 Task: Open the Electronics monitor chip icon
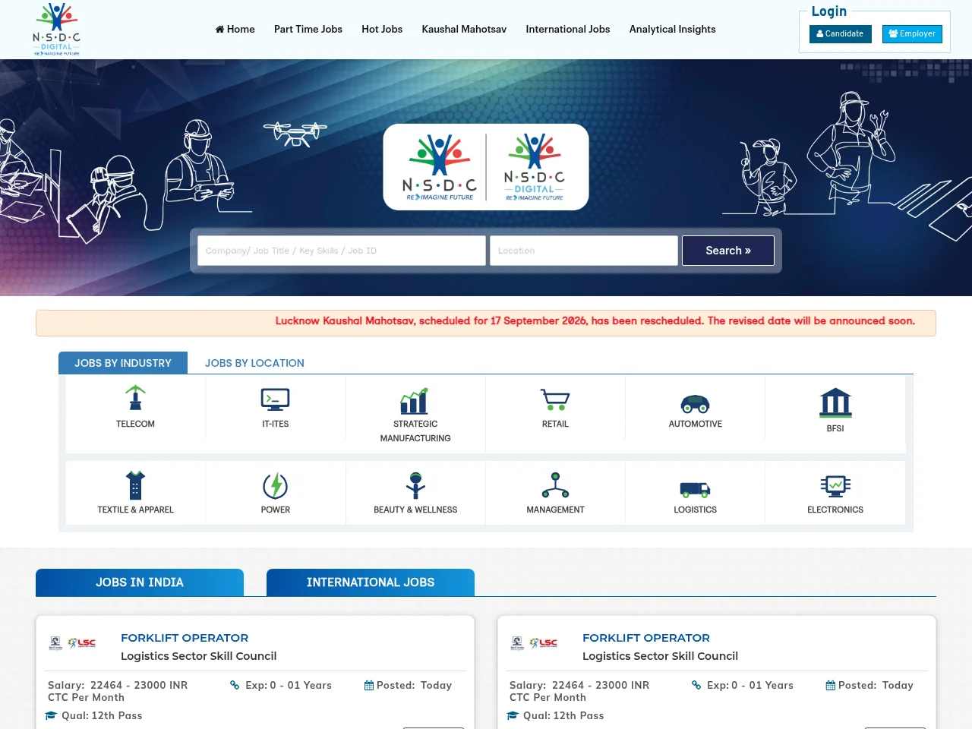(835, 486)
